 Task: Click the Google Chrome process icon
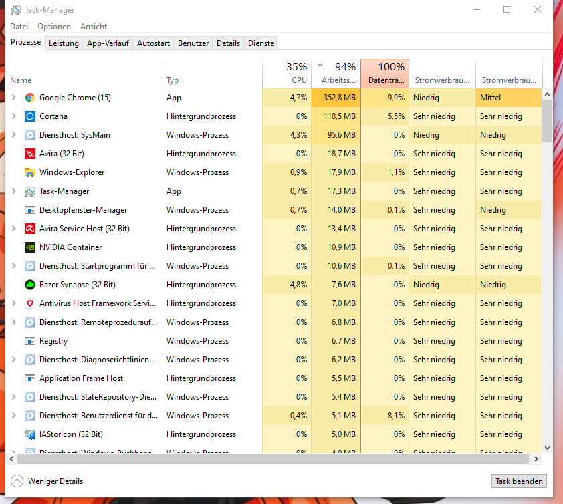(30, 98)
